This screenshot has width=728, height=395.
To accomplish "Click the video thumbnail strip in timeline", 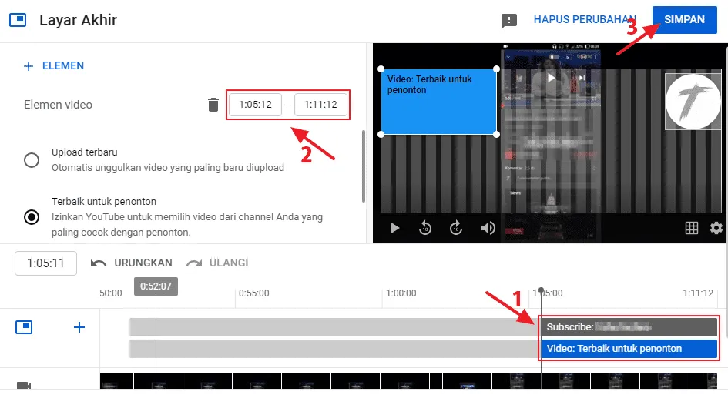I will (x=408, y=380).
